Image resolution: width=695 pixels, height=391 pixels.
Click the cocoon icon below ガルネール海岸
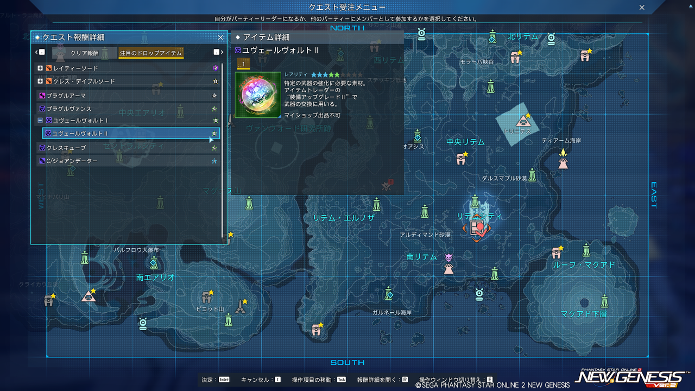click(317, 329)
